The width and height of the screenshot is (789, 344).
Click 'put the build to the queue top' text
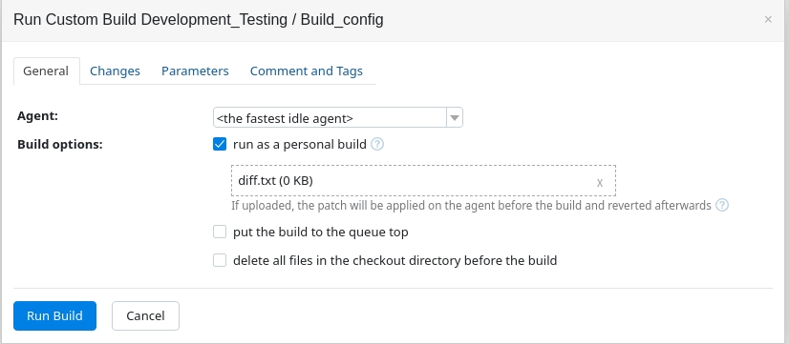[x=321, y=232]
